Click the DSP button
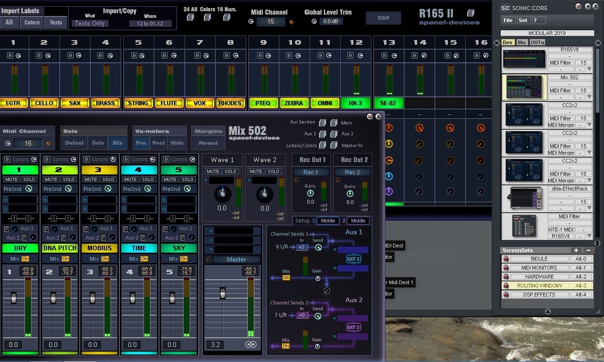This screenshot has width=604, height=362. point(383,18)
